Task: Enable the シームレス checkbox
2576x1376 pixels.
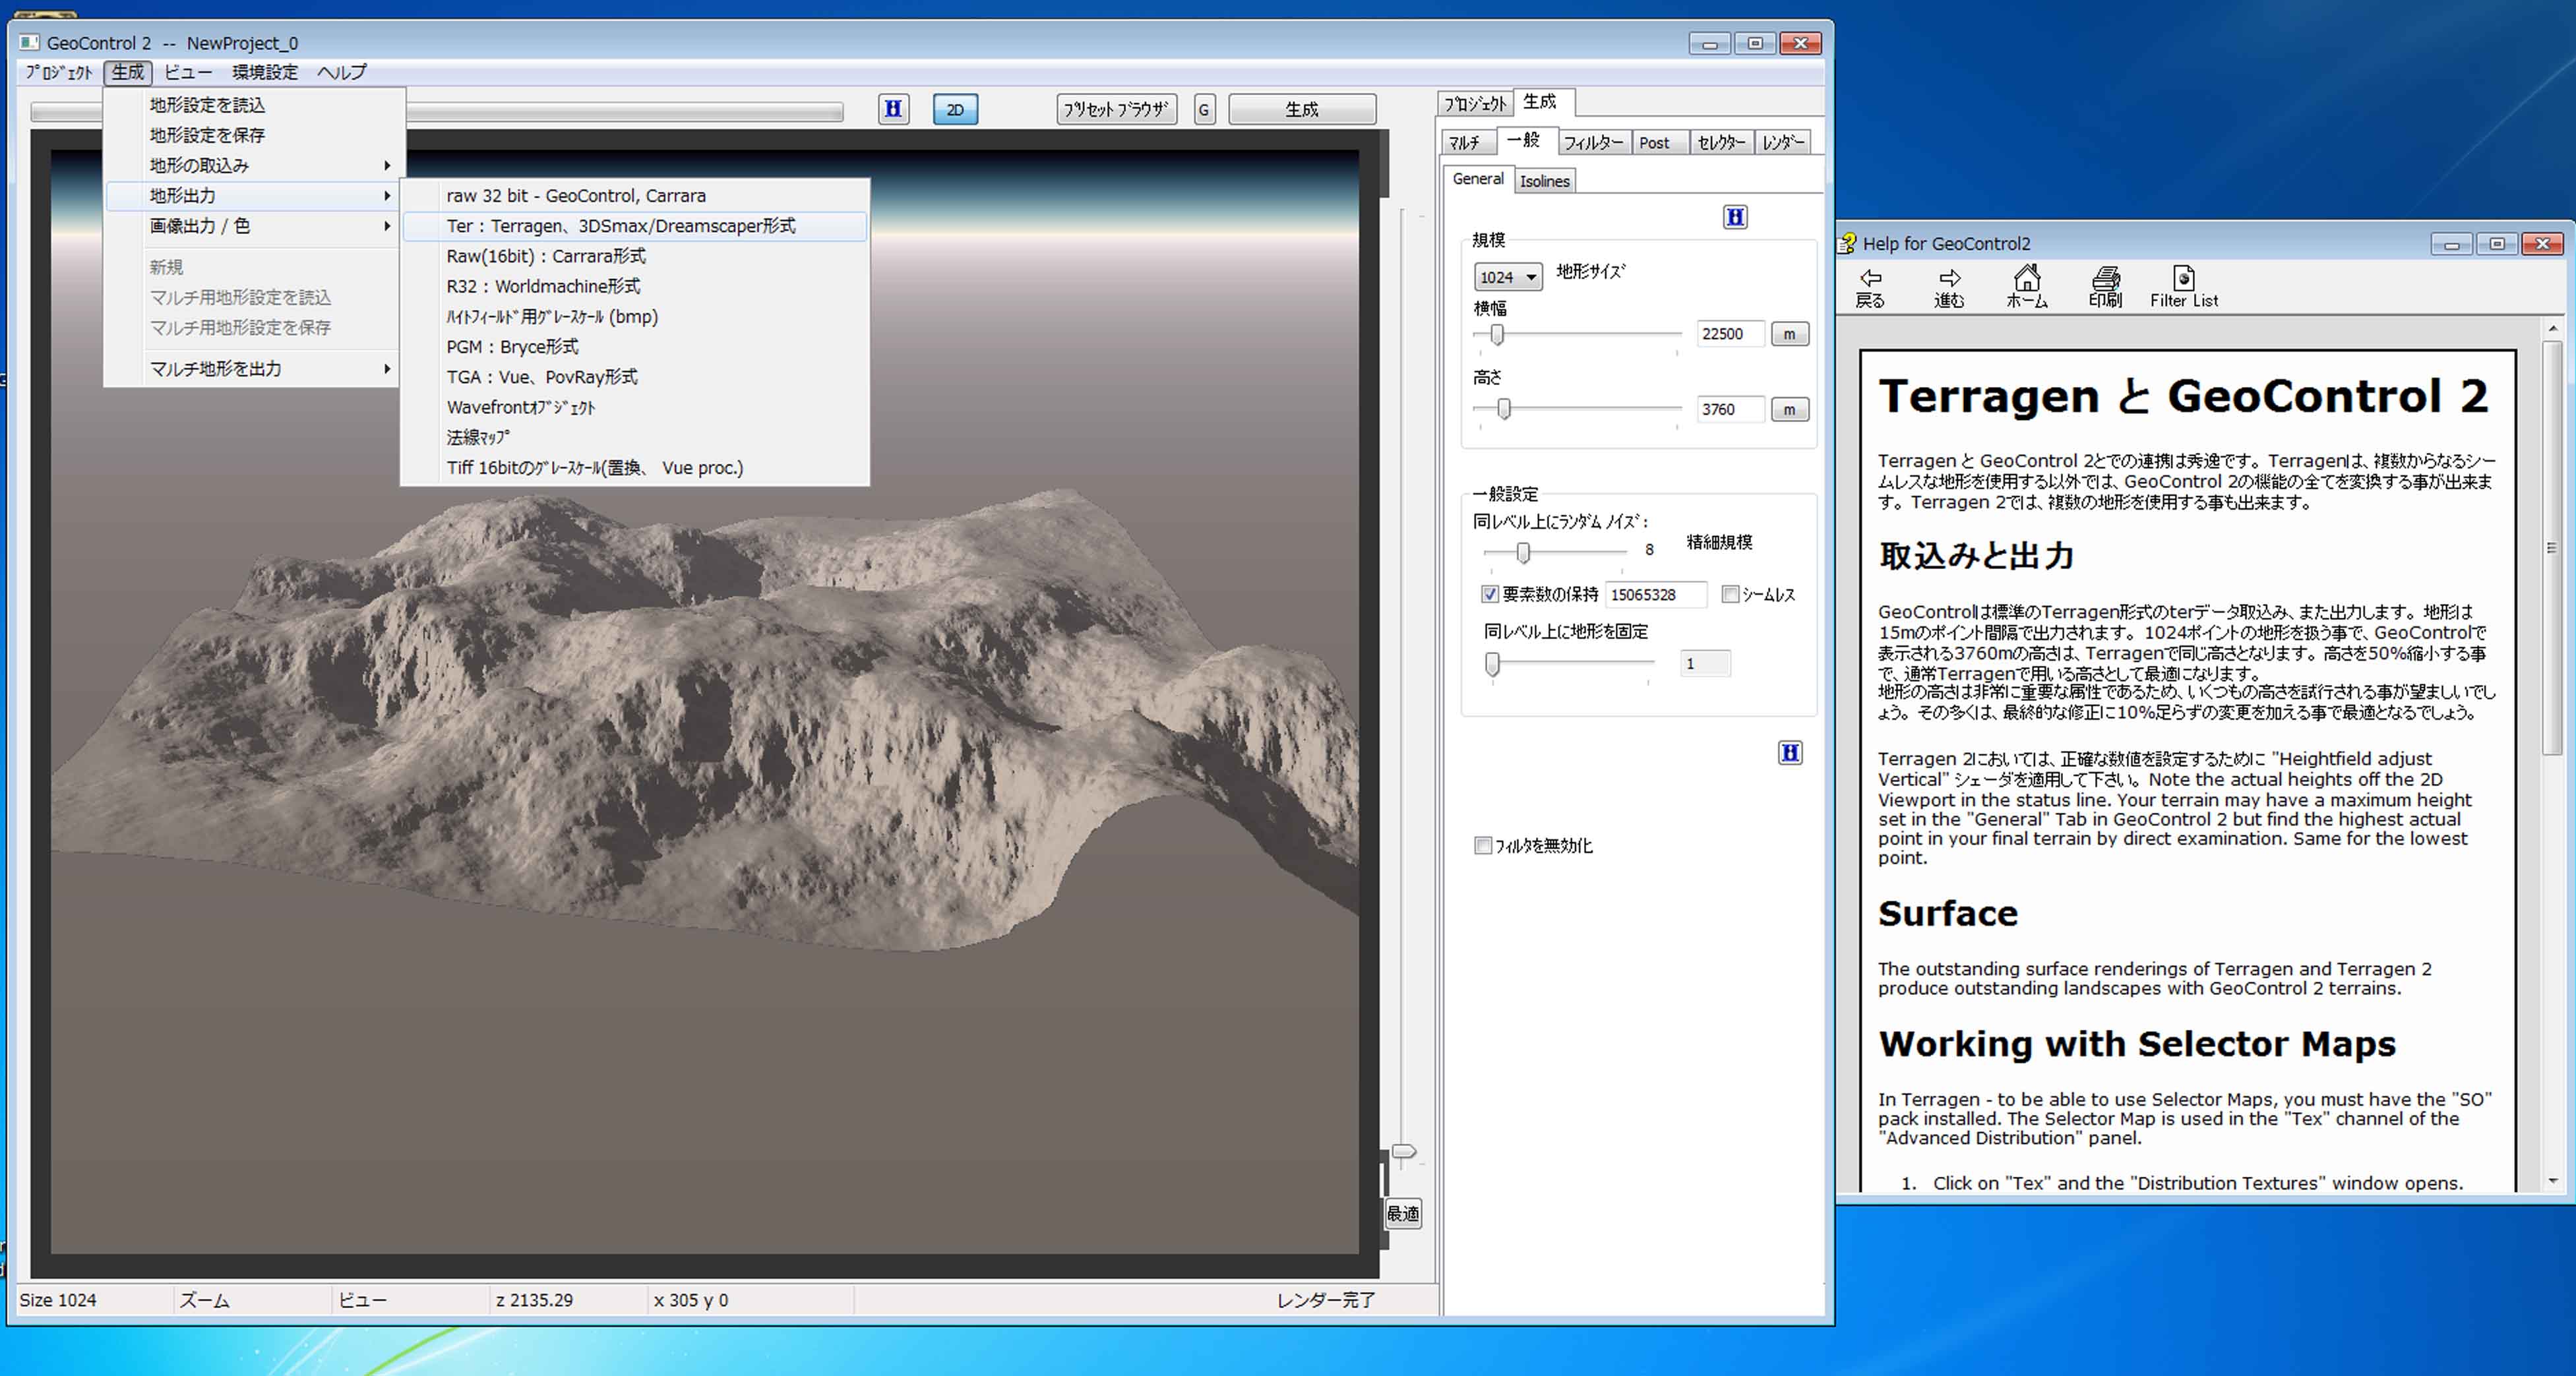Action: (x=1730, y=595)
